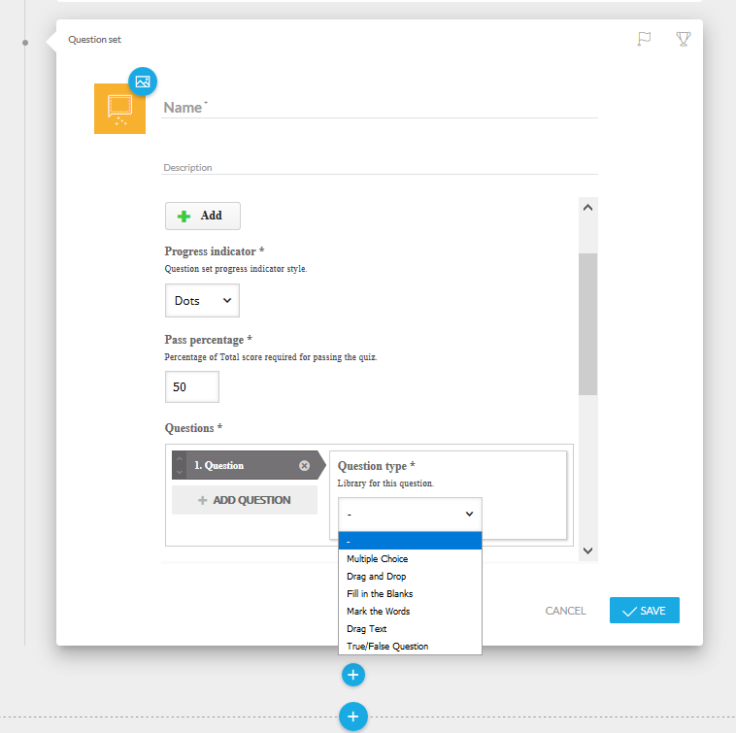Click the upper blue plus button below the card
This screenshot has width=736, height=733.
click(x=353, y=675)
